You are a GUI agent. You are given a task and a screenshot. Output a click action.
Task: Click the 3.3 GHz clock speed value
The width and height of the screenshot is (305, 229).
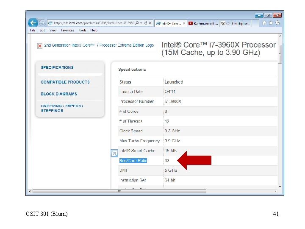172,131
